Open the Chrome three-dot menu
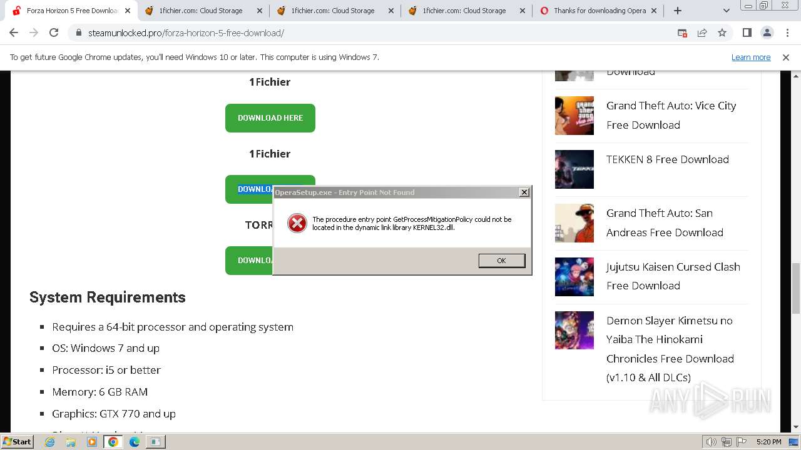The height and width of the screenshot is (450, 801). 787,33
